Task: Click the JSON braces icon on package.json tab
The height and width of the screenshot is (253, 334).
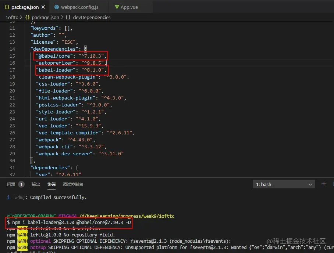Action: [x=7, y=7]
